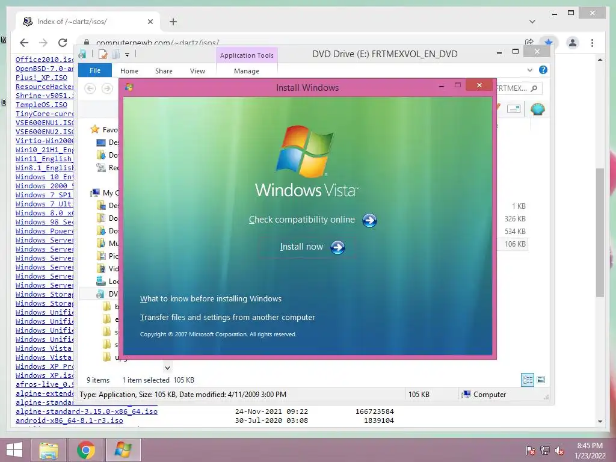Viewport: 616px width, 462px height.
Task: Switch Explorer to details view icon
Action: 528,380
